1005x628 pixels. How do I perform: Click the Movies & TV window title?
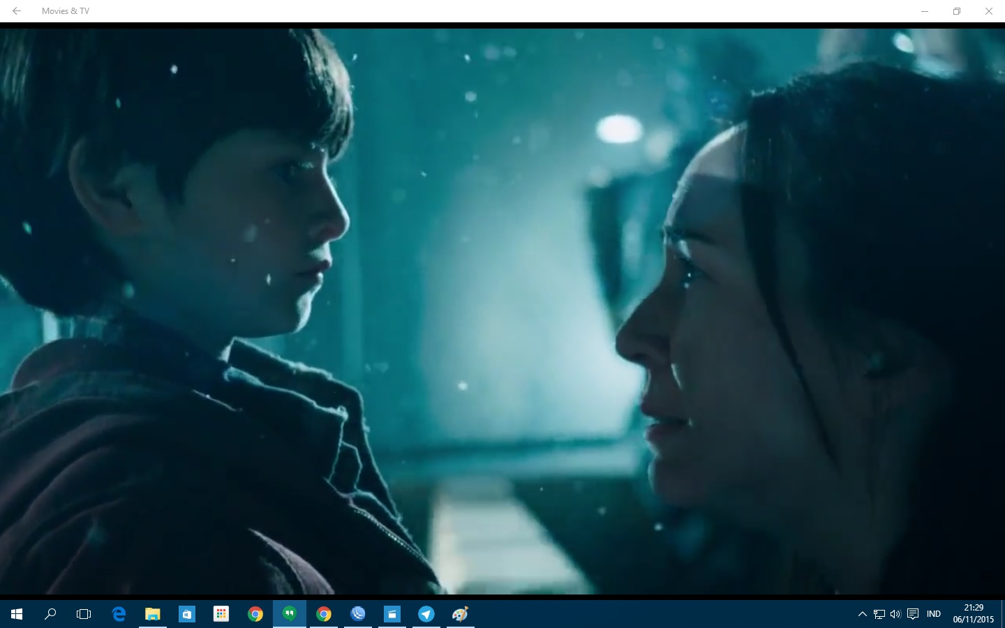pyautogui.click(x=66, y=11)
